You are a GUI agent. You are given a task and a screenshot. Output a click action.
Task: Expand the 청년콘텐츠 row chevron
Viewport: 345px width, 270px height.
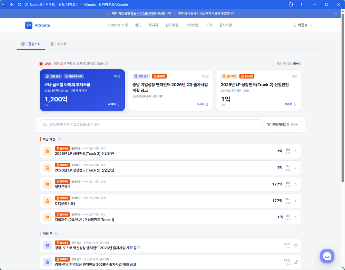[296, 184]
